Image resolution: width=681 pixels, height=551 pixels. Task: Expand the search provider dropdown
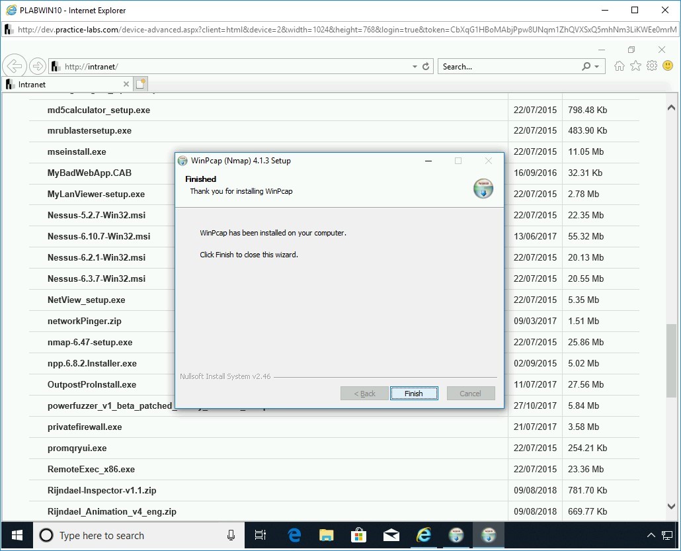click(597, 67)
